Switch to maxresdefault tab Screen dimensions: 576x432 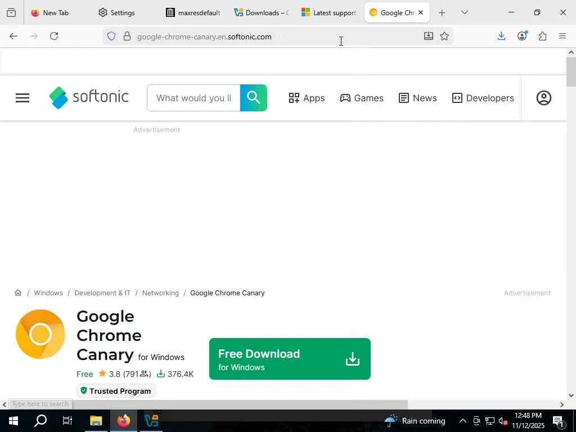click(x=193, y=12)
